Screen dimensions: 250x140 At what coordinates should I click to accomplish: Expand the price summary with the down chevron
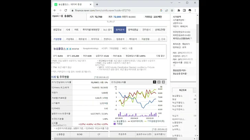coord(111,21)
